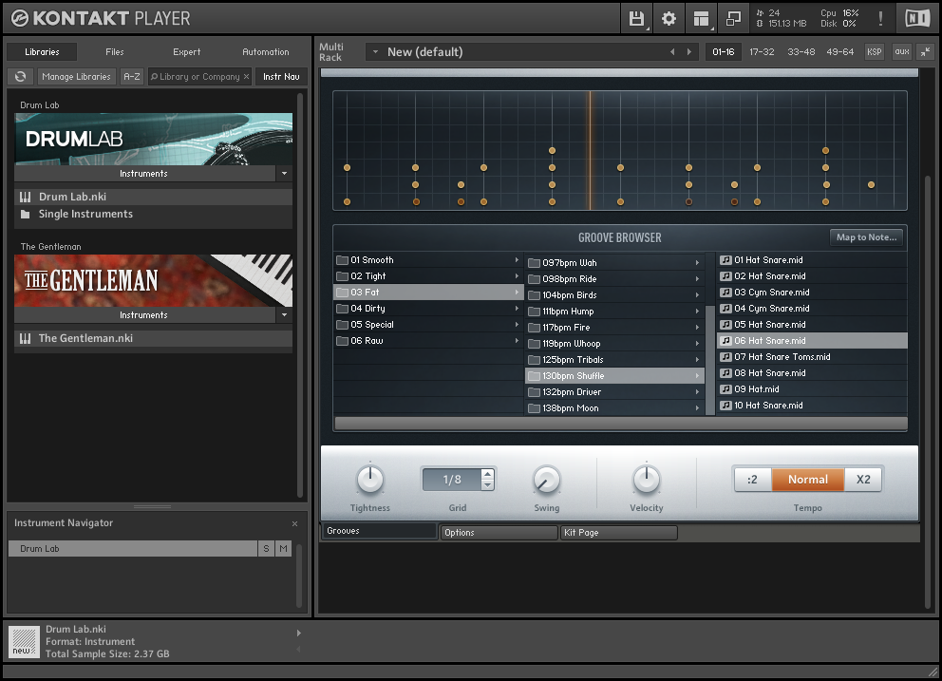The image size is (942, 681).
Task: Open the save/load files menu icon
Action: pyautogui.click(x=636, y=19)
